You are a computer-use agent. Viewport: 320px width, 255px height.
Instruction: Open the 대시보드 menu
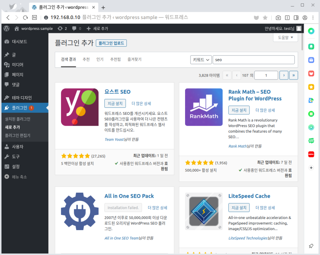tap(25, 42)
